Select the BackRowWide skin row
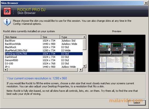The image size is (149, 109). (44, 44)
